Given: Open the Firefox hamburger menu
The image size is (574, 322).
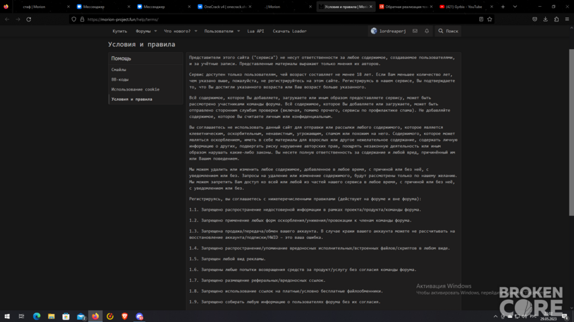Looking at the screenshot, I should (567, 19).
